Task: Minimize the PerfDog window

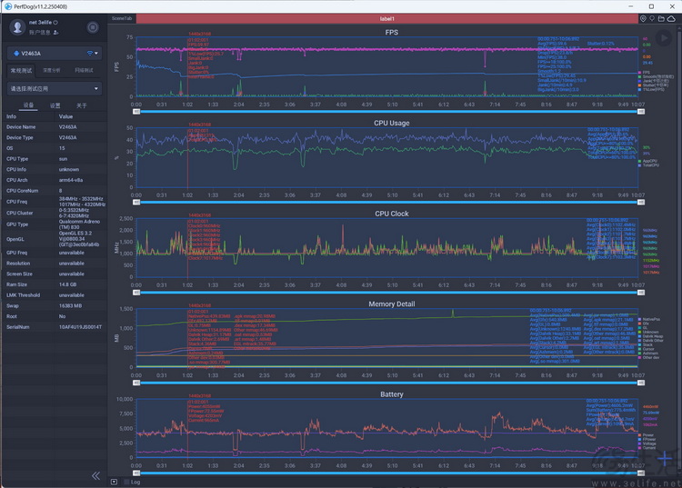Action: [x=631, y=6]
